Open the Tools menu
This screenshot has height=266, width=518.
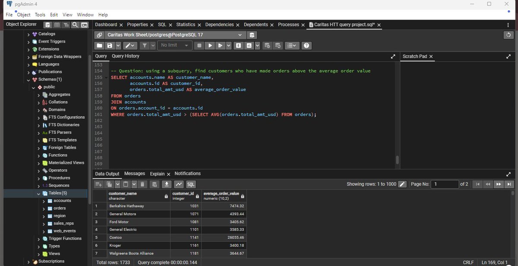(40, 15)
